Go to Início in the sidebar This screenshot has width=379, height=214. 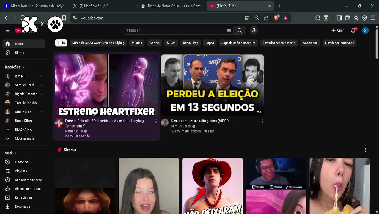coord(24,44)
